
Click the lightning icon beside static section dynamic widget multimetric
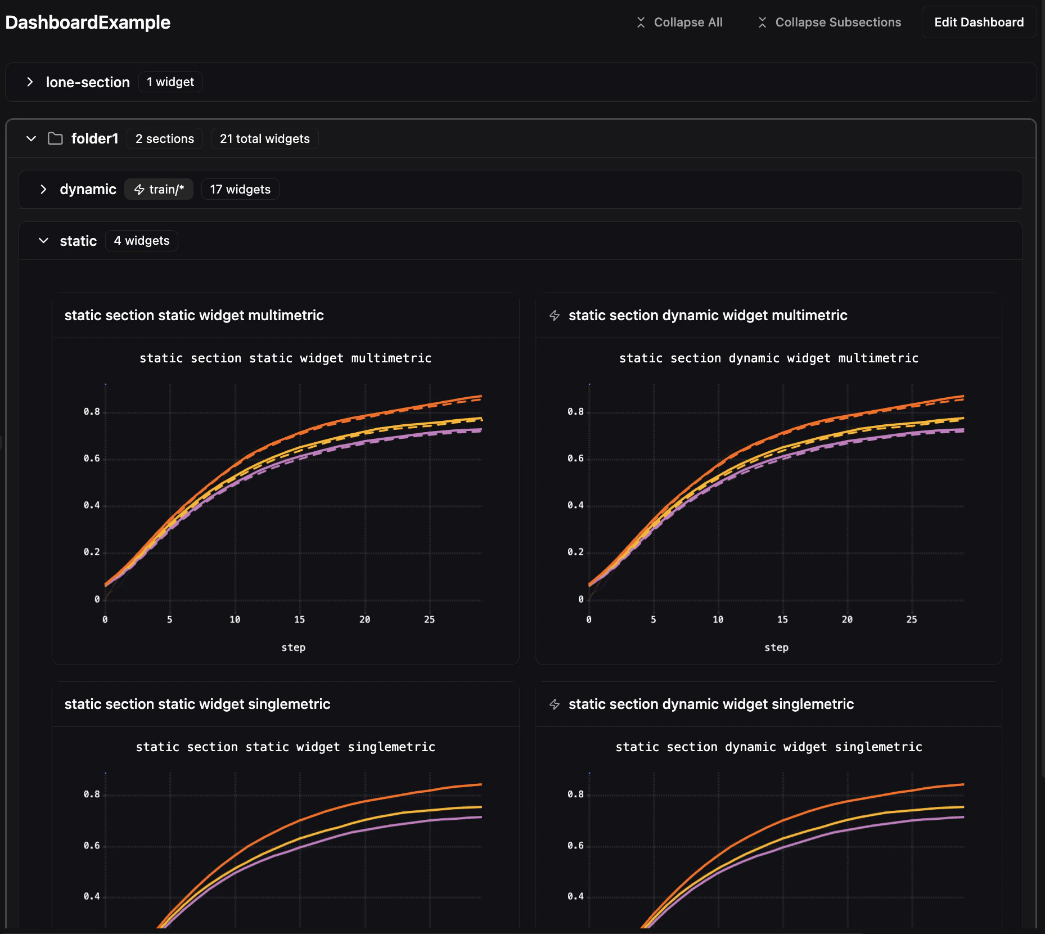[x=555, y=316]
